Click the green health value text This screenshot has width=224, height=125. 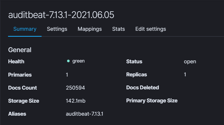[78, 61]
